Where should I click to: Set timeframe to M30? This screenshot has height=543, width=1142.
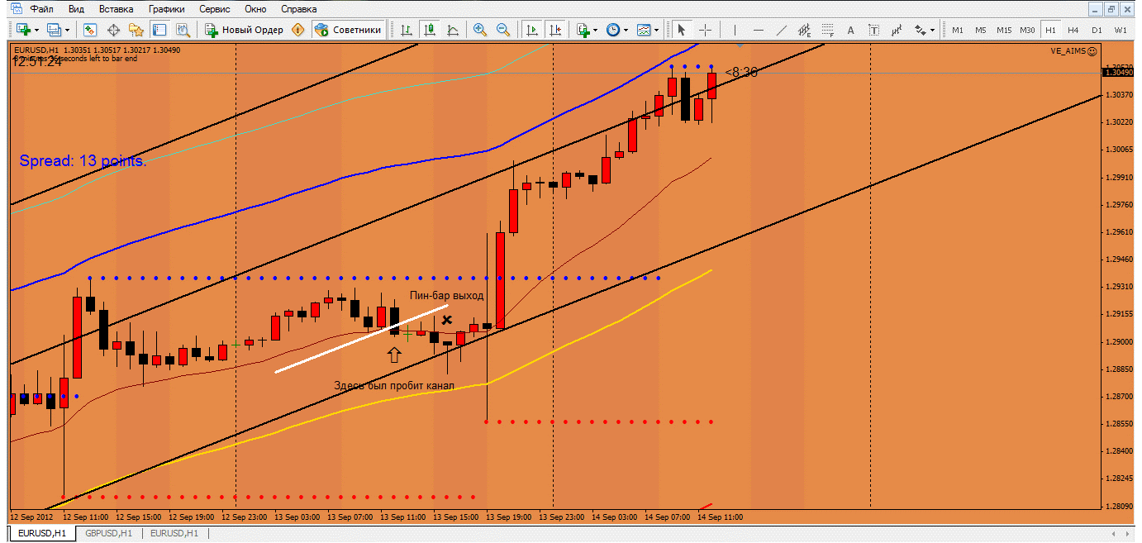coord(1027,30)
